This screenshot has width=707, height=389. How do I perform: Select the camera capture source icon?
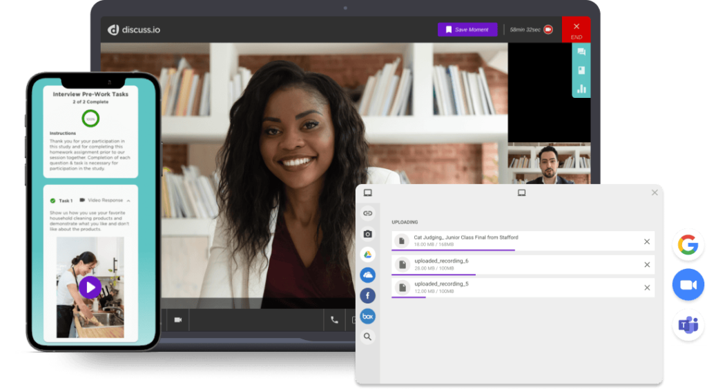click(x=368, y=234)
